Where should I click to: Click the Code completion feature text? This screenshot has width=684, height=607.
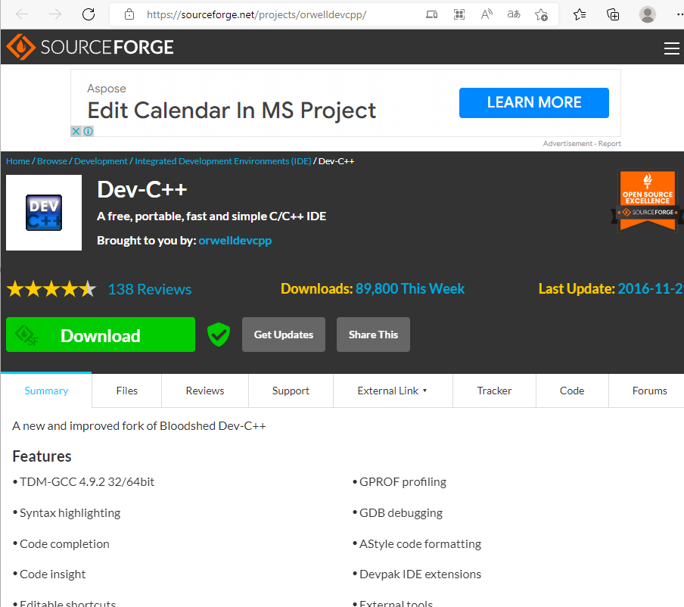pos(64,543)
